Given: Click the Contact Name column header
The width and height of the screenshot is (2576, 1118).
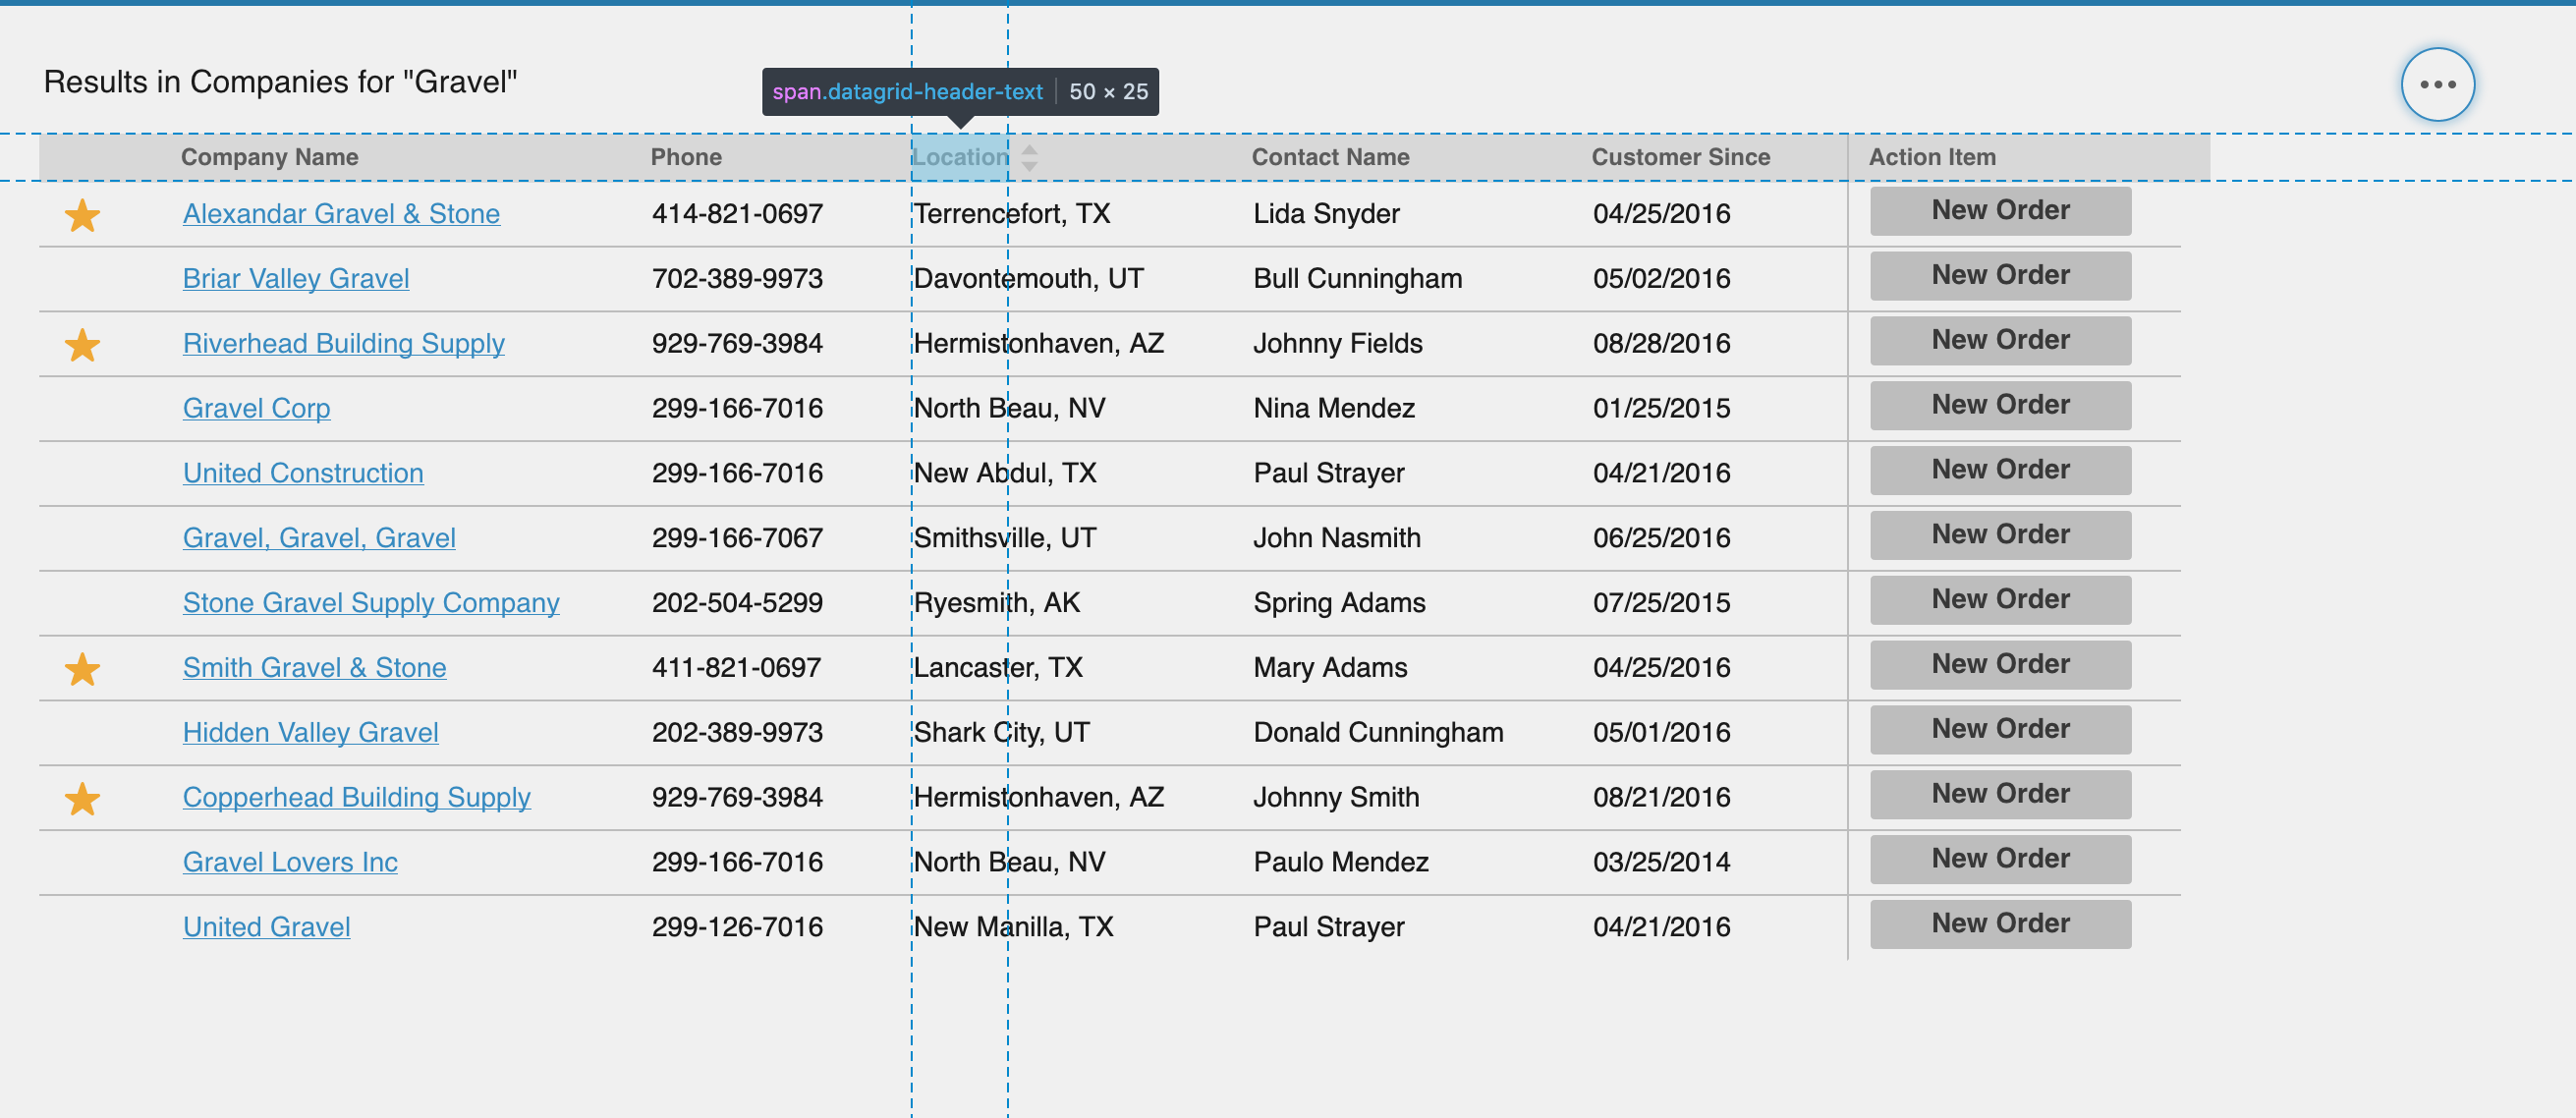Looking at the screenshot, I should 1330,157.
